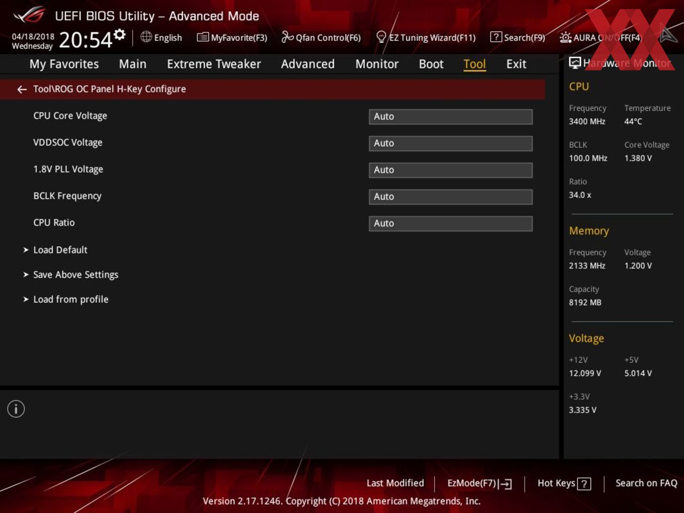Click the BCLK Frequency label
Screen dimensions: 684x513
[67, 196]
